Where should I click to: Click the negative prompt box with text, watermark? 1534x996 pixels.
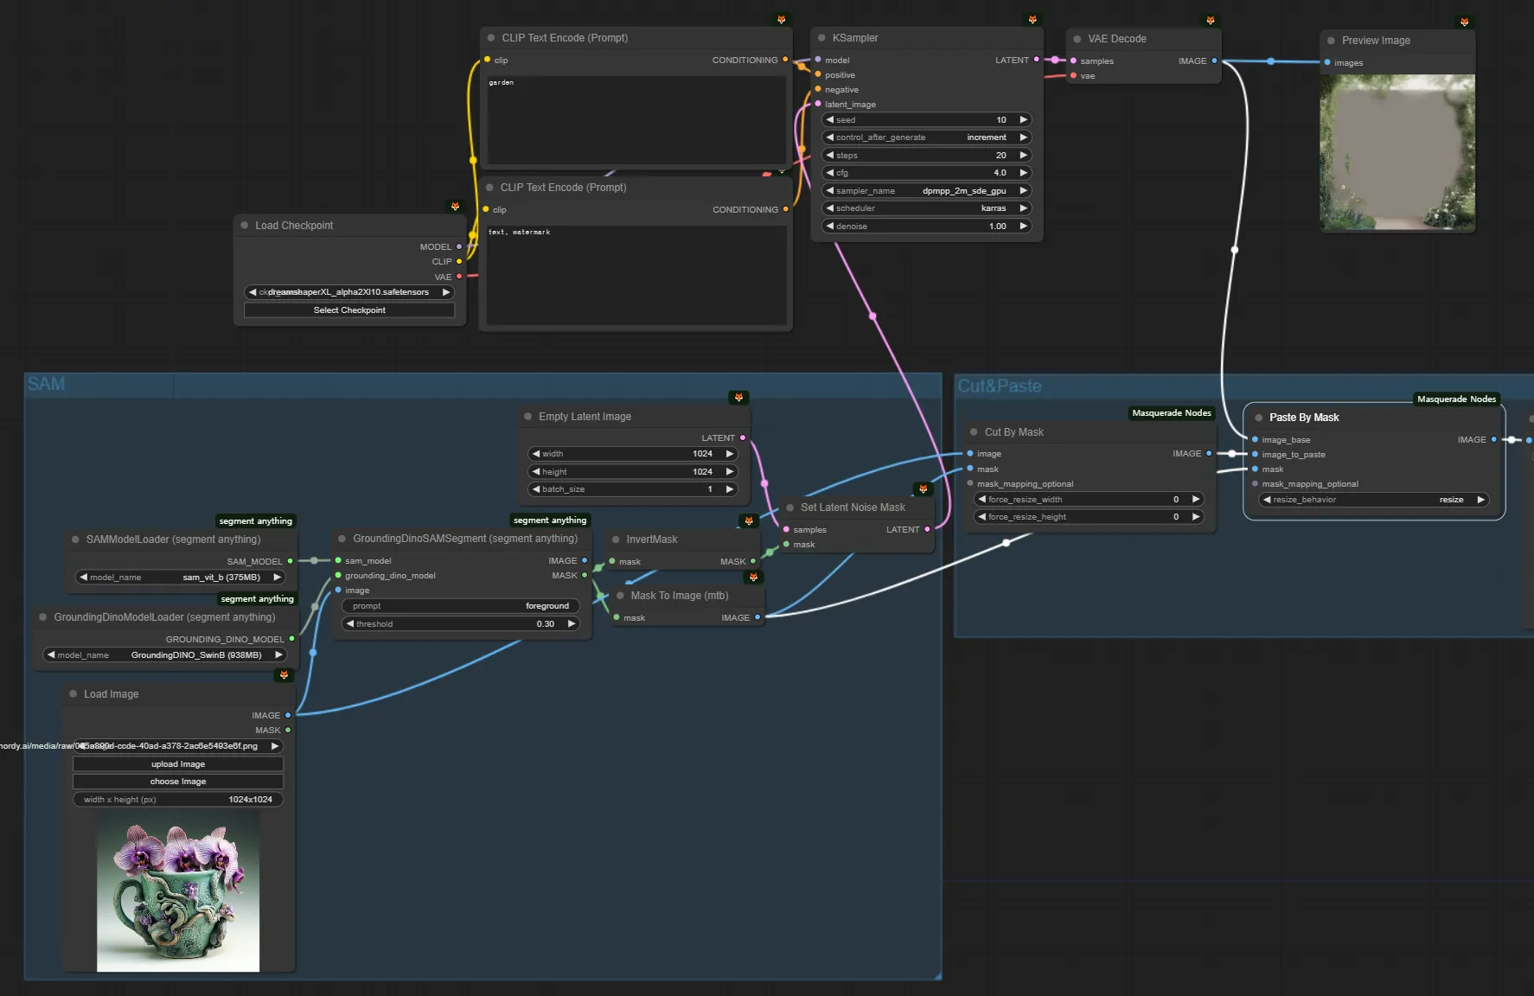(637, 276)
